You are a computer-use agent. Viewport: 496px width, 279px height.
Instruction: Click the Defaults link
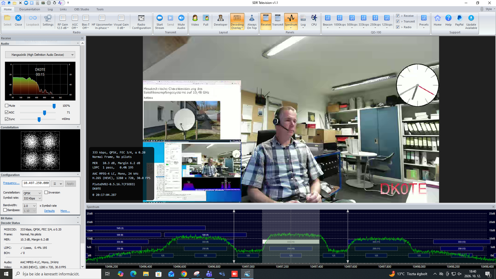50,211
